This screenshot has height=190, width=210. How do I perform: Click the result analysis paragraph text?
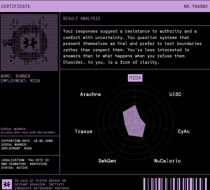tap(132, 47)
